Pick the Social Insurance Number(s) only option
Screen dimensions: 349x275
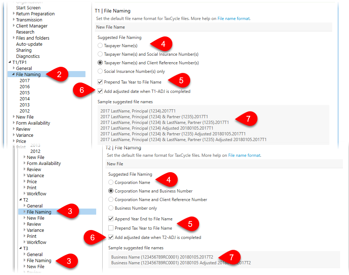[100, 71]
